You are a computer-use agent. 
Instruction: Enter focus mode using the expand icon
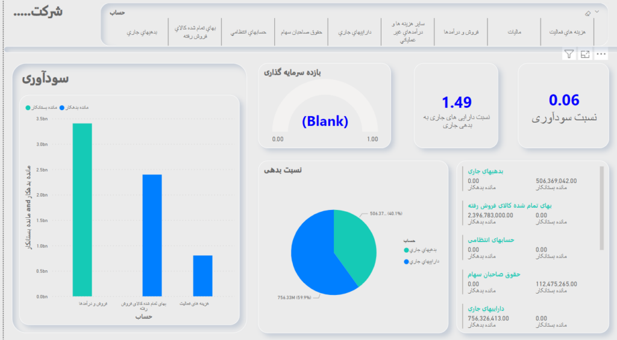(x=585, y=54)
